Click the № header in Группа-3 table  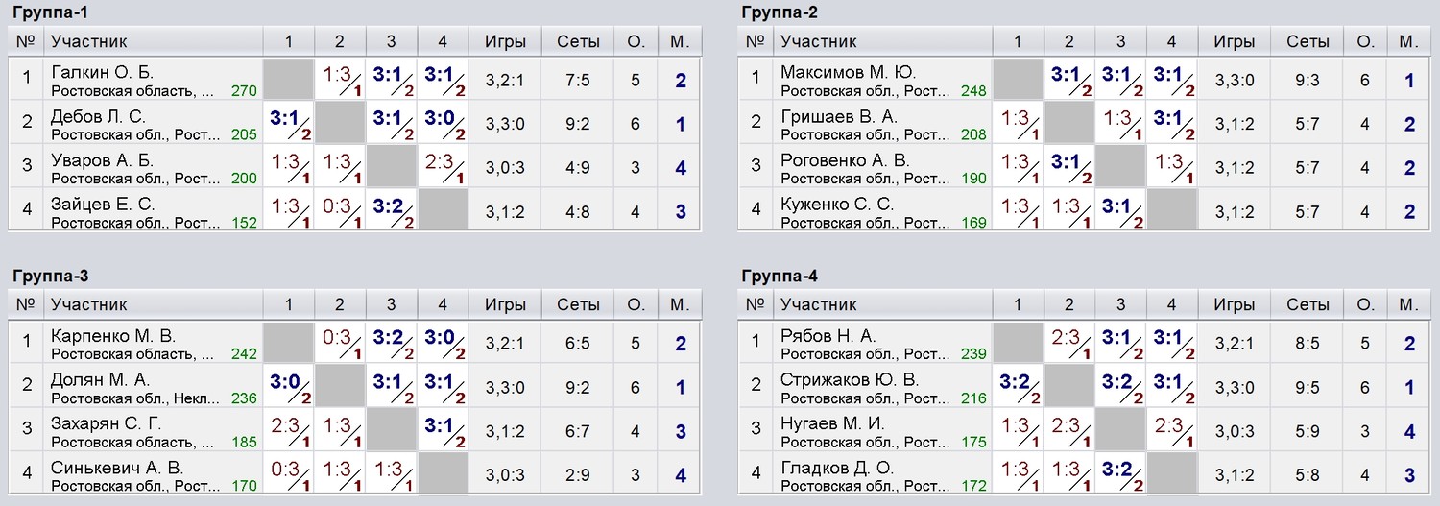tap(27, 304)
